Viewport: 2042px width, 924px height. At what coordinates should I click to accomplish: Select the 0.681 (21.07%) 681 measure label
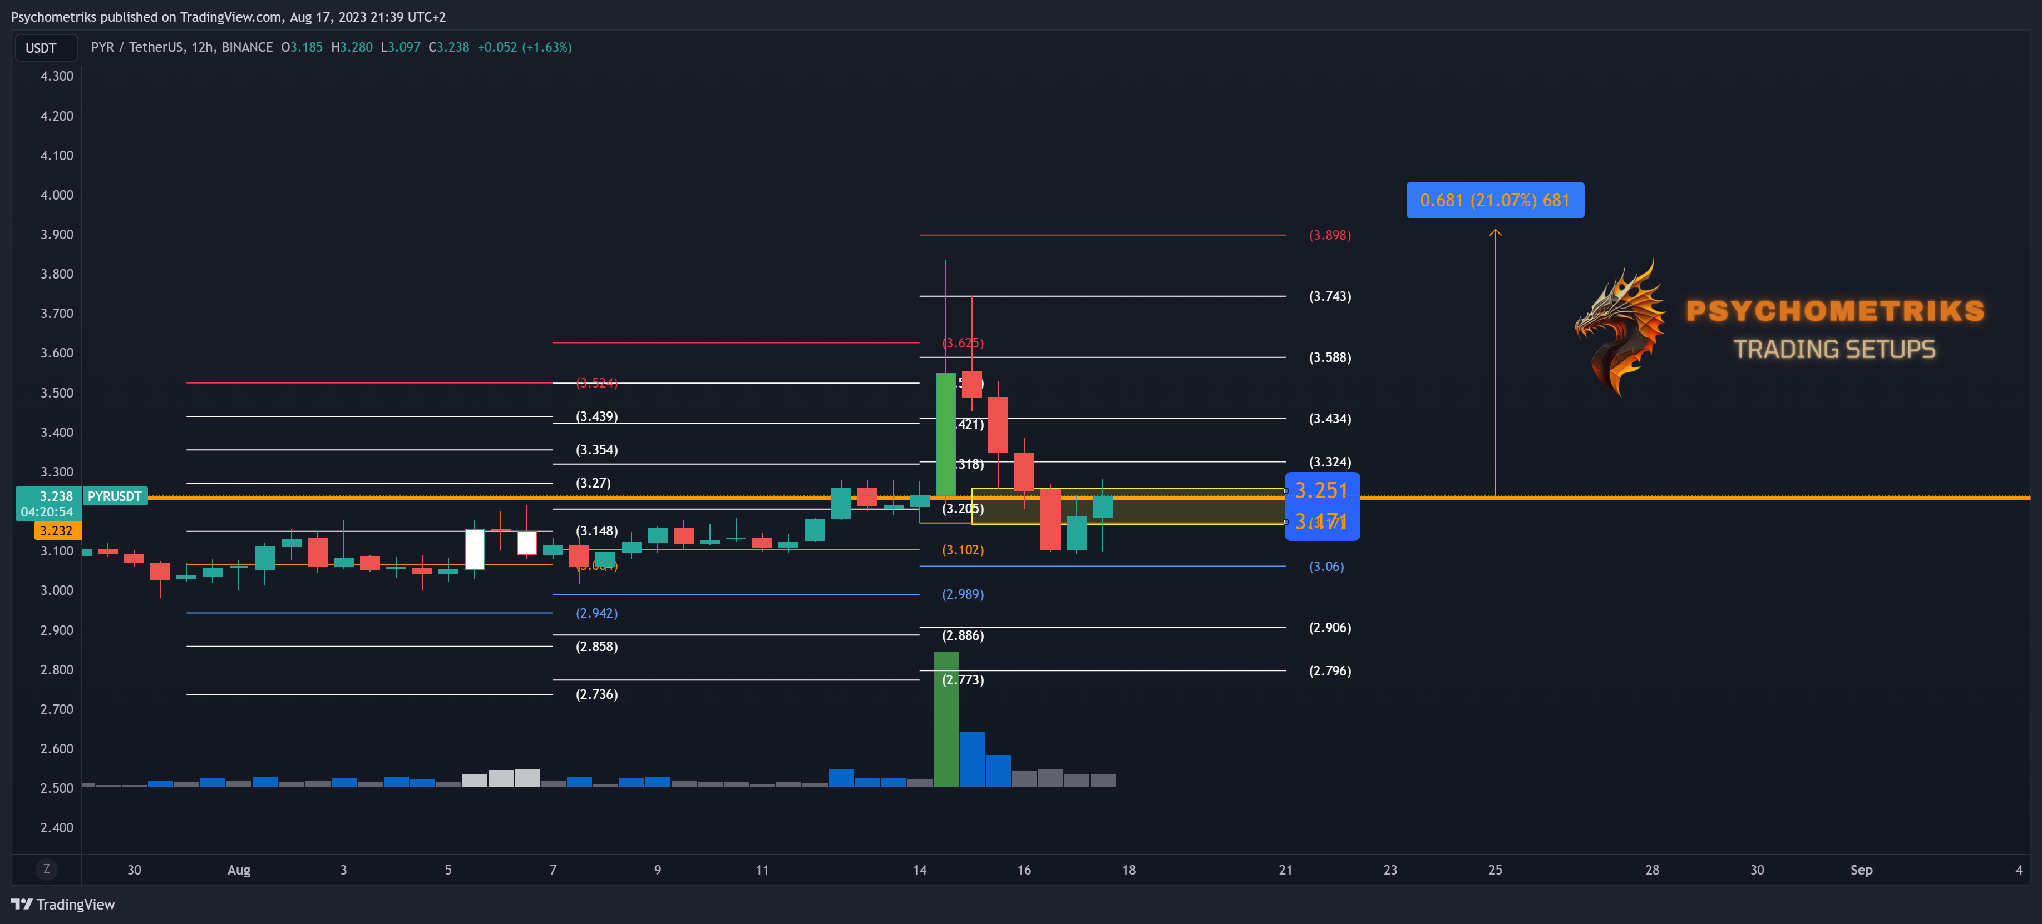1495,200
